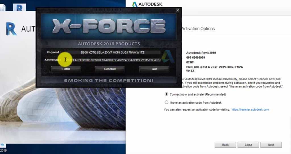291x154 pixels.
Task: Click the Back button in Autodesk dialog
Action: 225,145
